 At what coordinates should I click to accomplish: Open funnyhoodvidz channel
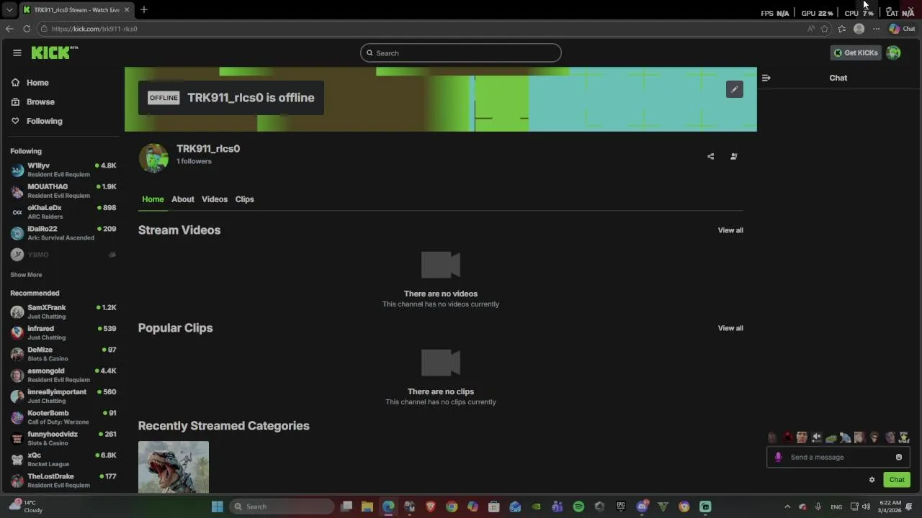(63, 438)
